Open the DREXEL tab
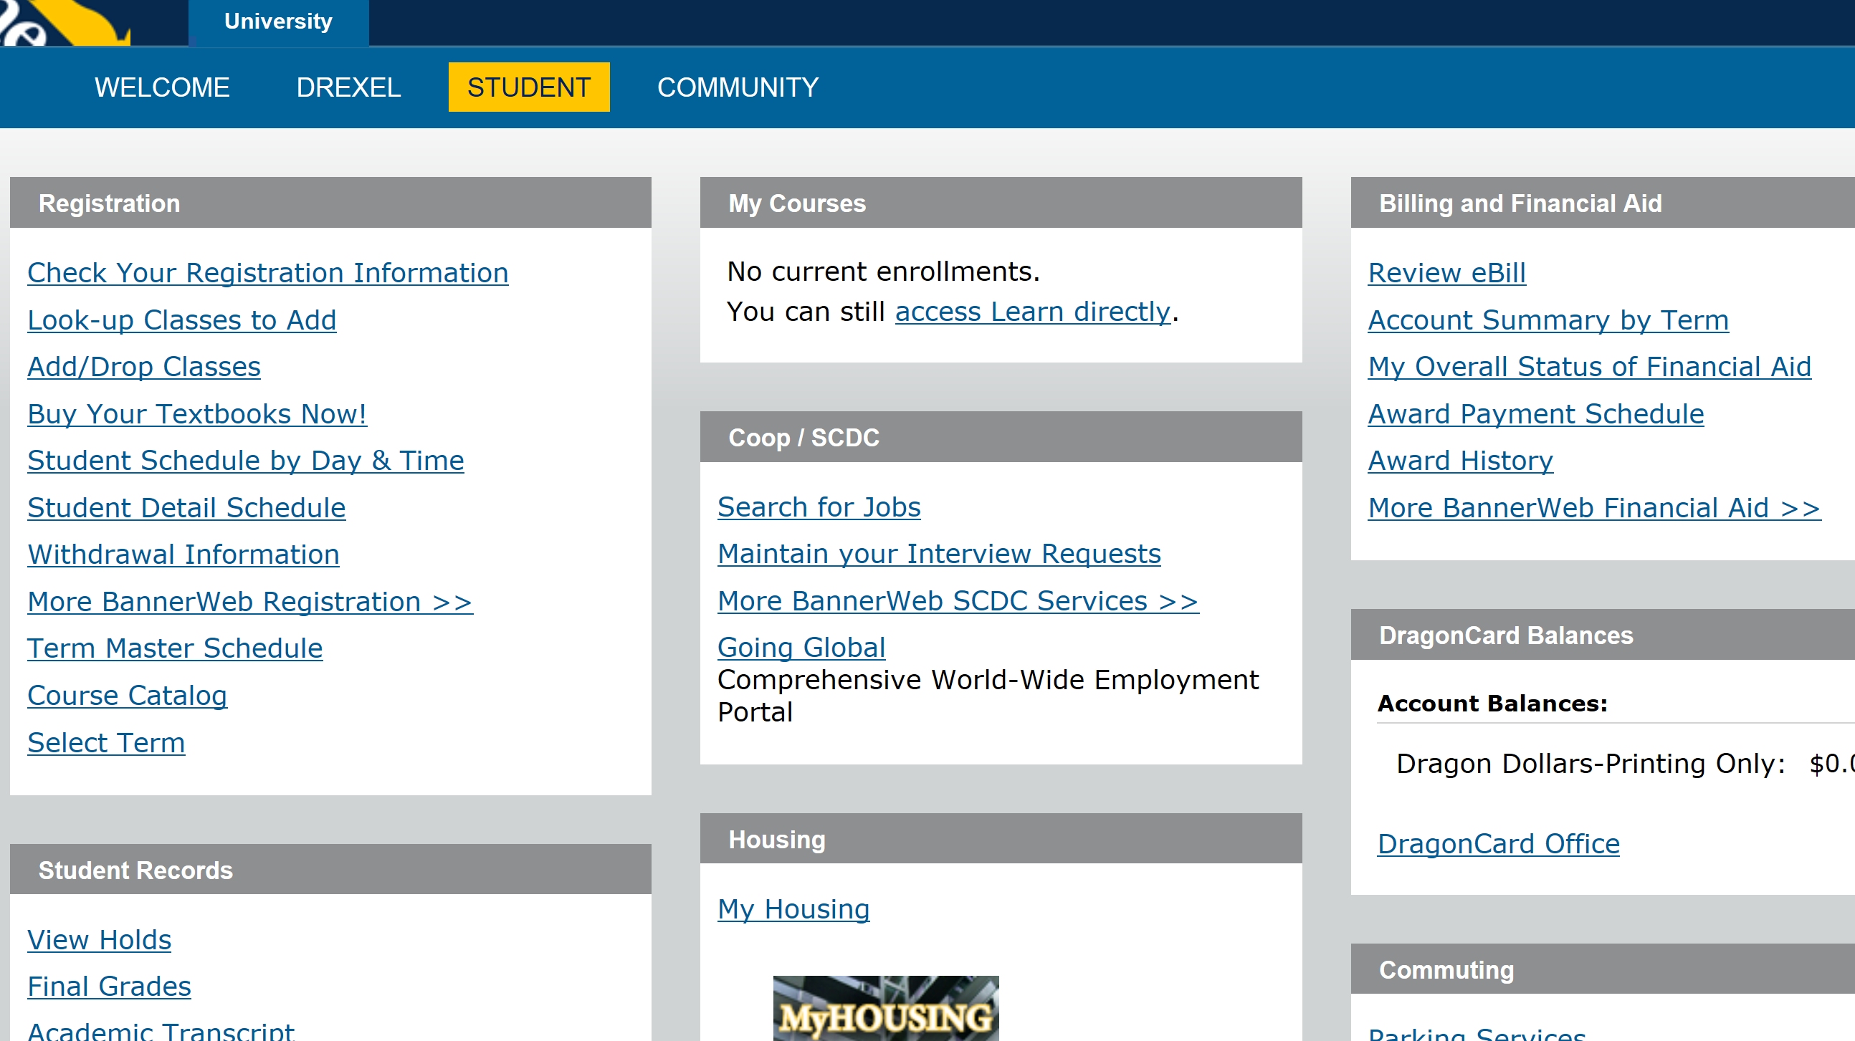 [348, 88]
